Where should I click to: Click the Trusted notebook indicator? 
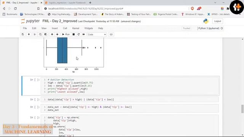(x=186, y=28)
